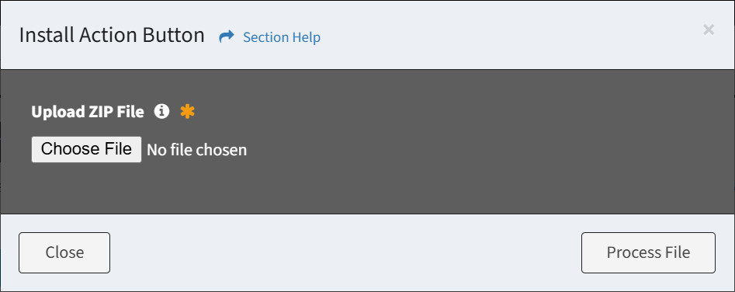Screen dimensions: 735x292
Task: Click the Process File button
Action: 648,252
